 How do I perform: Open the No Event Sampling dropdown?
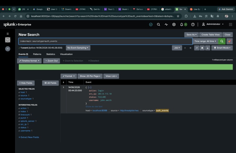(78, 48)
